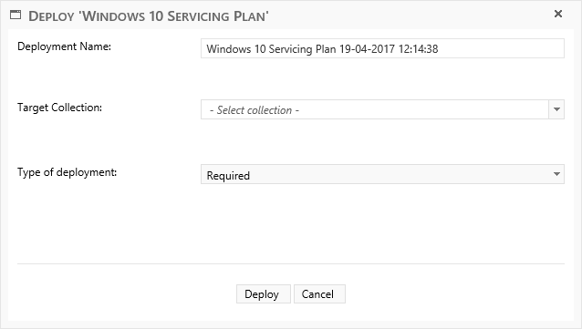582x329 pixels.
Task: Click the time 12:14:38 in the name field
Action: coord(418,49)
